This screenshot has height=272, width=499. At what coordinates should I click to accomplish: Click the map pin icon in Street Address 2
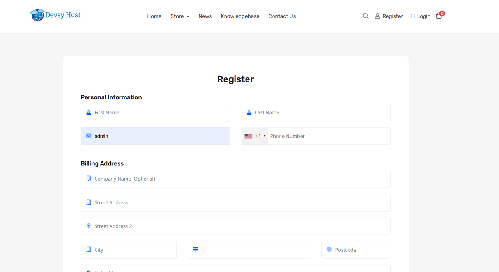tap(88, 226)
